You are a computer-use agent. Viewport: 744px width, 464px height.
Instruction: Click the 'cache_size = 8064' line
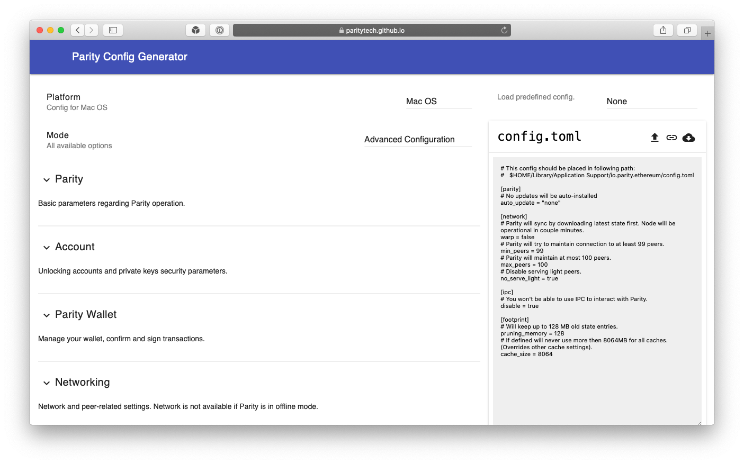click(526, 354)
